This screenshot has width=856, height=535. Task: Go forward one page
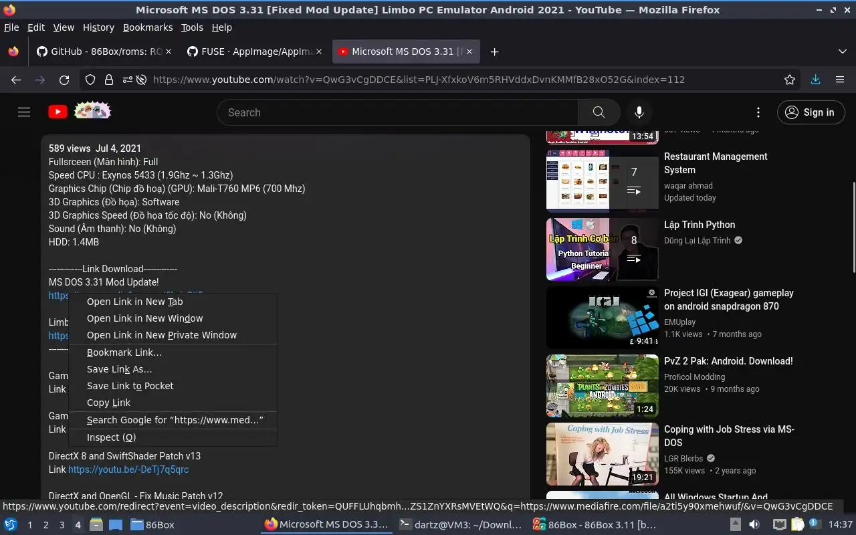coord(40,80)
